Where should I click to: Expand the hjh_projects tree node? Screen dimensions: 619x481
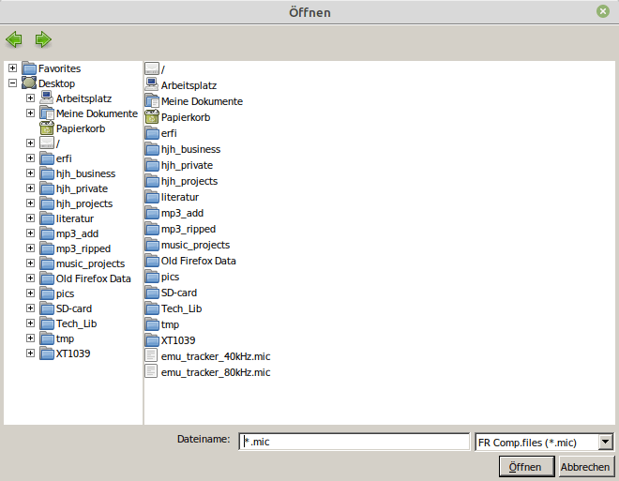pyautogui.click(x=30, y=203)
